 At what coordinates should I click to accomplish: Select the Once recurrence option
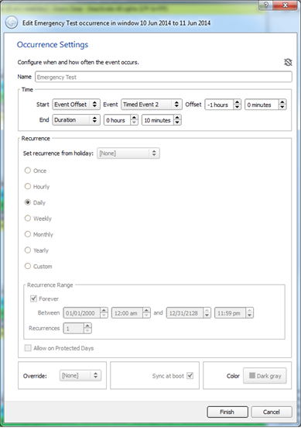pyautogui.click(x=28, y=171)
